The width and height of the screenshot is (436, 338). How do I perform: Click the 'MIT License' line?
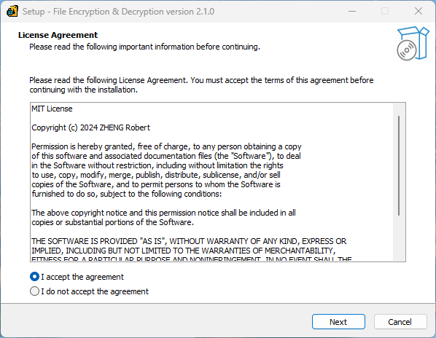pos(52,109)
